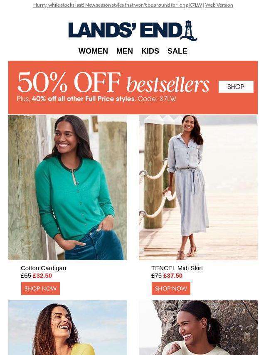Click SHOP NOW under TENCEL Midi Skirt
This screenshot has width=266, height=355.
(171, 288)
